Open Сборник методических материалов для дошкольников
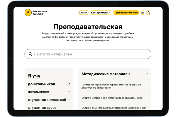 [x=112, y=98]
